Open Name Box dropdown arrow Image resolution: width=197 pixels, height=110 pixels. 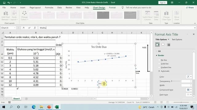(15, 28)
